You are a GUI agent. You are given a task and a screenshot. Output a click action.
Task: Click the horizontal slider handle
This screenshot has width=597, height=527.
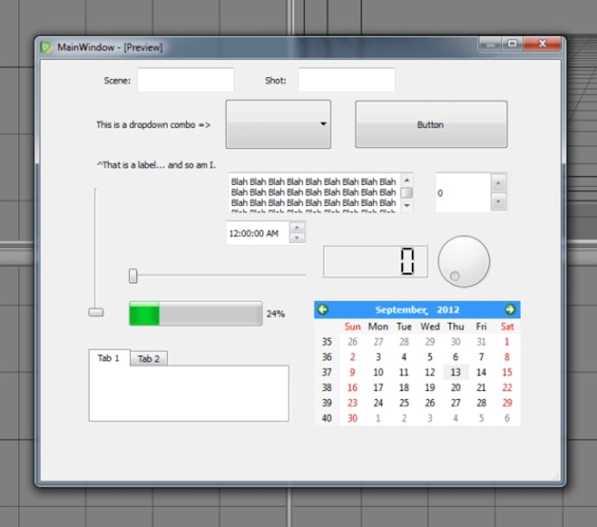[x=133, y=276]
